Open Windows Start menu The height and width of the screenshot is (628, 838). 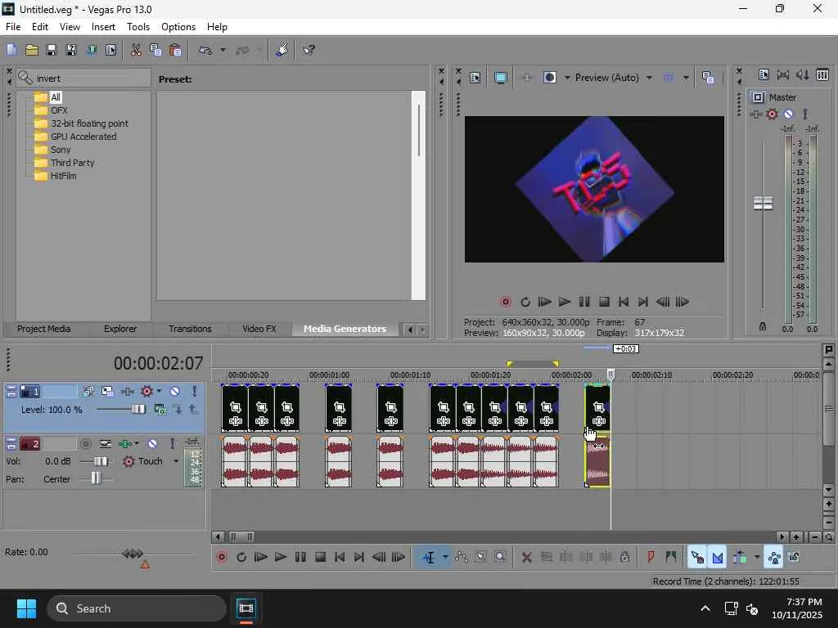tap(26, 608)
